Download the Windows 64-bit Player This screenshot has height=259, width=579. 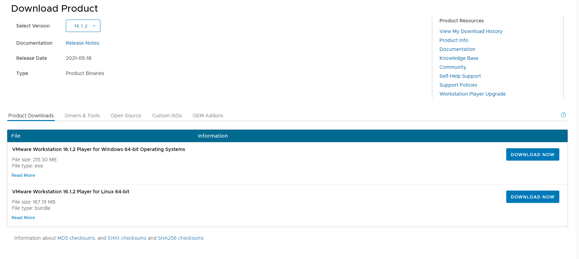tap(532, 154)
